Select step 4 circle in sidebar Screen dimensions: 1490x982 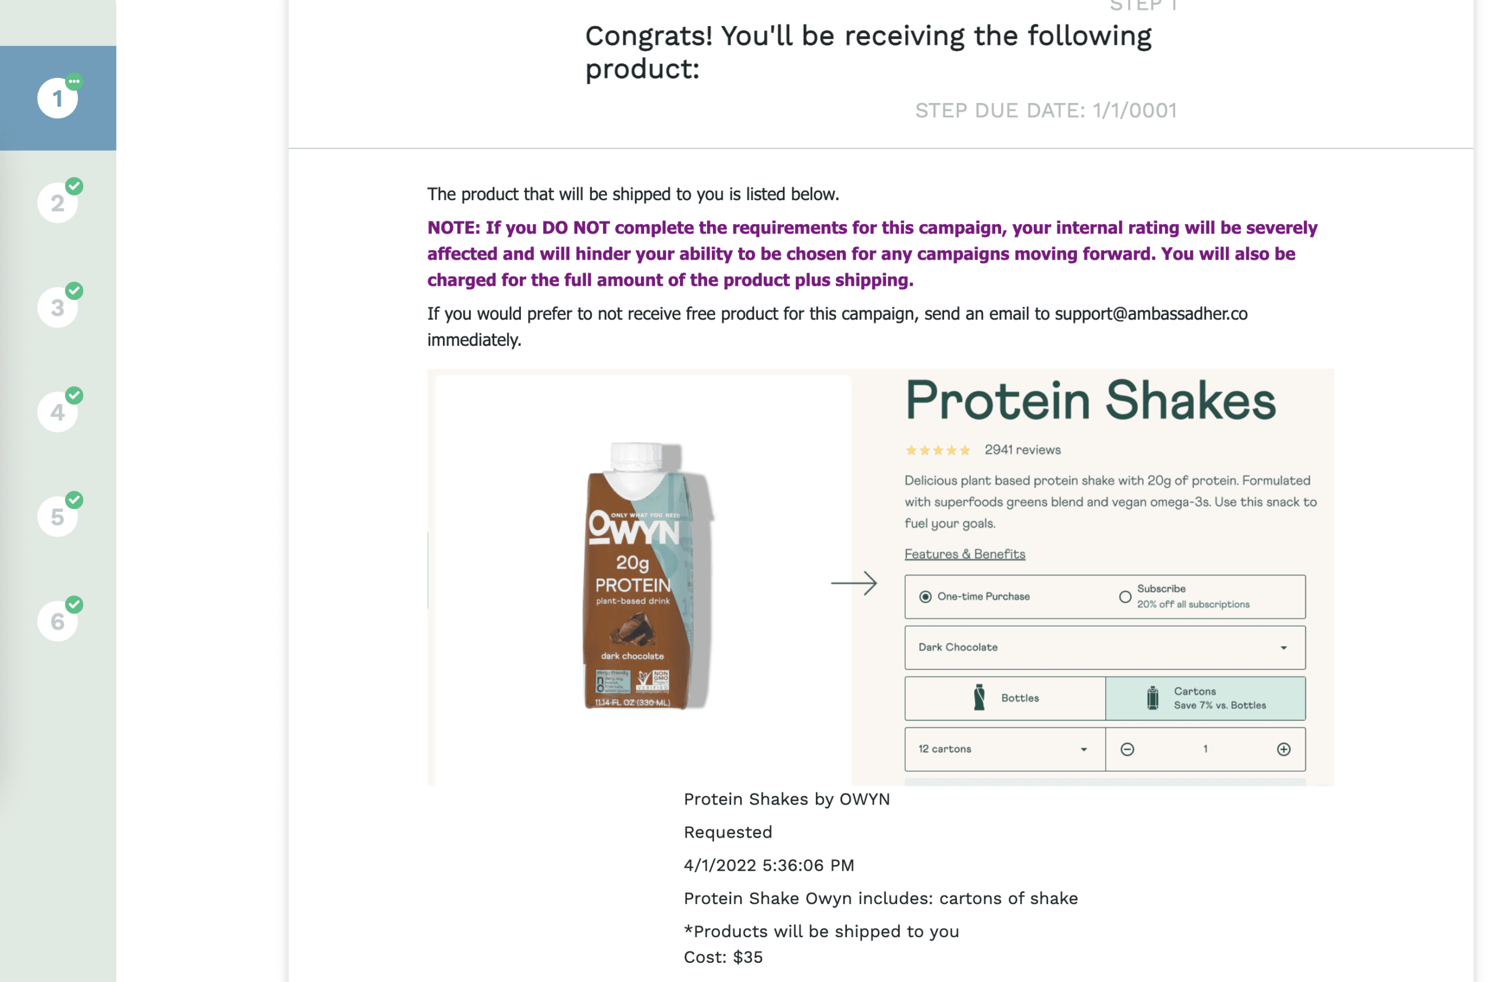58,412
